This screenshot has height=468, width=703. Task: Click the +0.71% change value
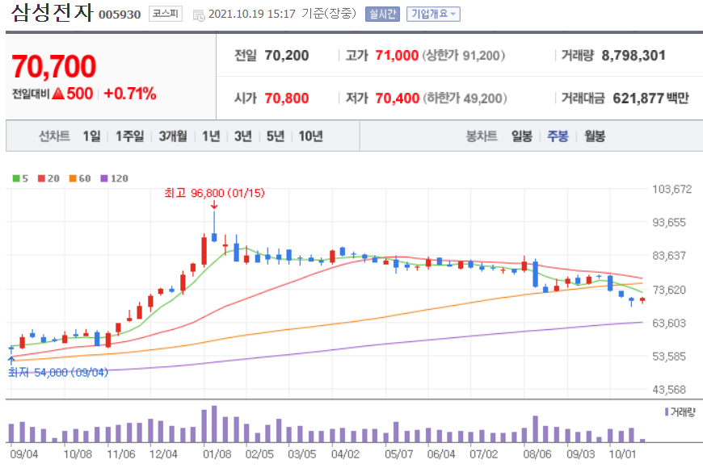pos(129,93)
